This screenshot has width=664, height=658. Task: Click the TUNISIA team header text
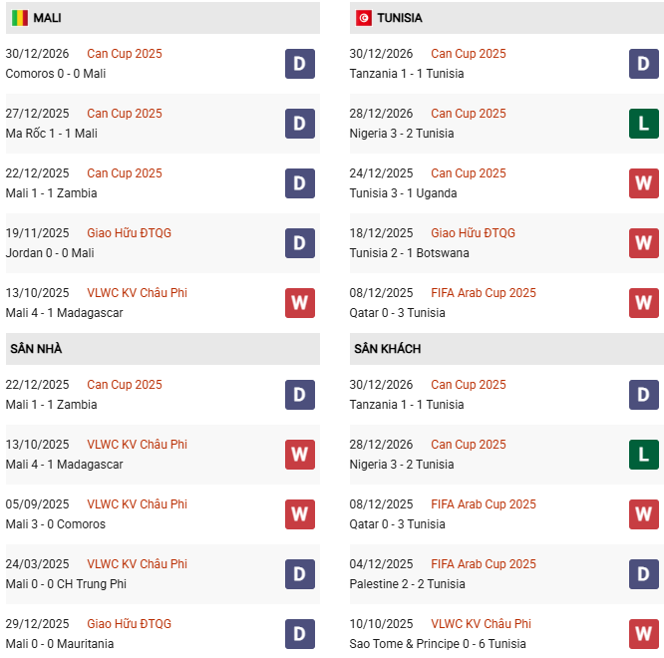coord(400,18)
